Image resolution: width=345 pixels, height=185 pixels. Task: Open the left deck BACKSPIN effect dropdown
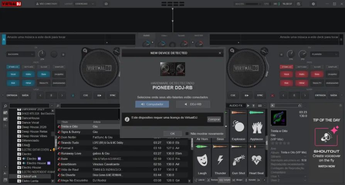pyautogui.click(x=20, y=54)
